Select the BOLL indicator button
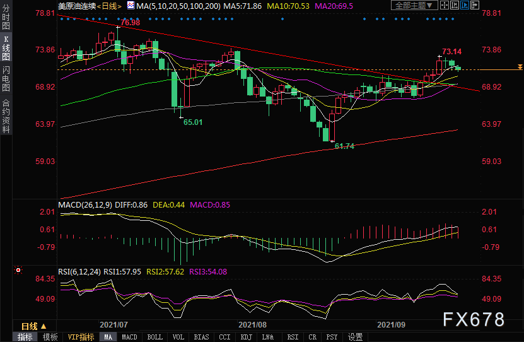This screenshot has width=524, height=342. point(154,337)
